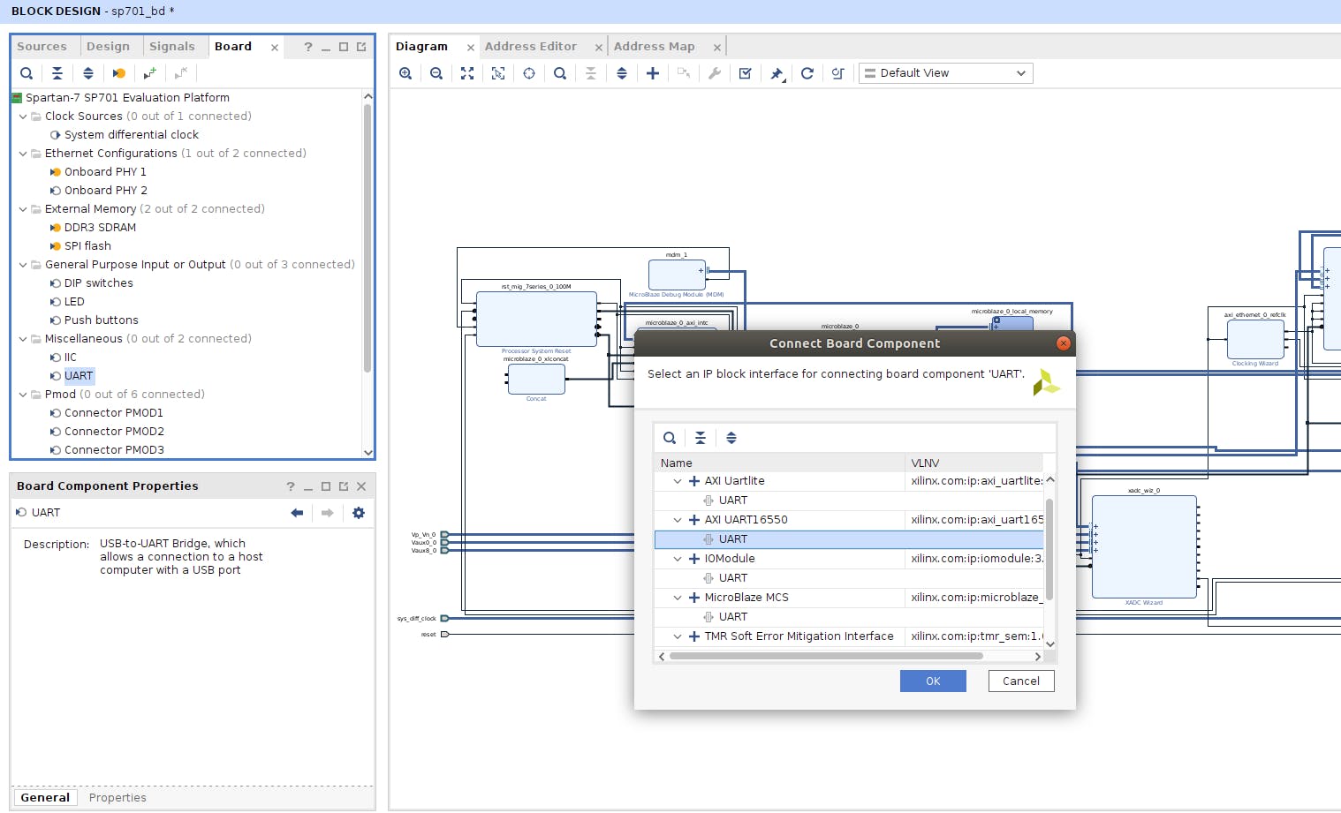
Task: Close the Connect Board Component dialog
Action: [1064, 343]
